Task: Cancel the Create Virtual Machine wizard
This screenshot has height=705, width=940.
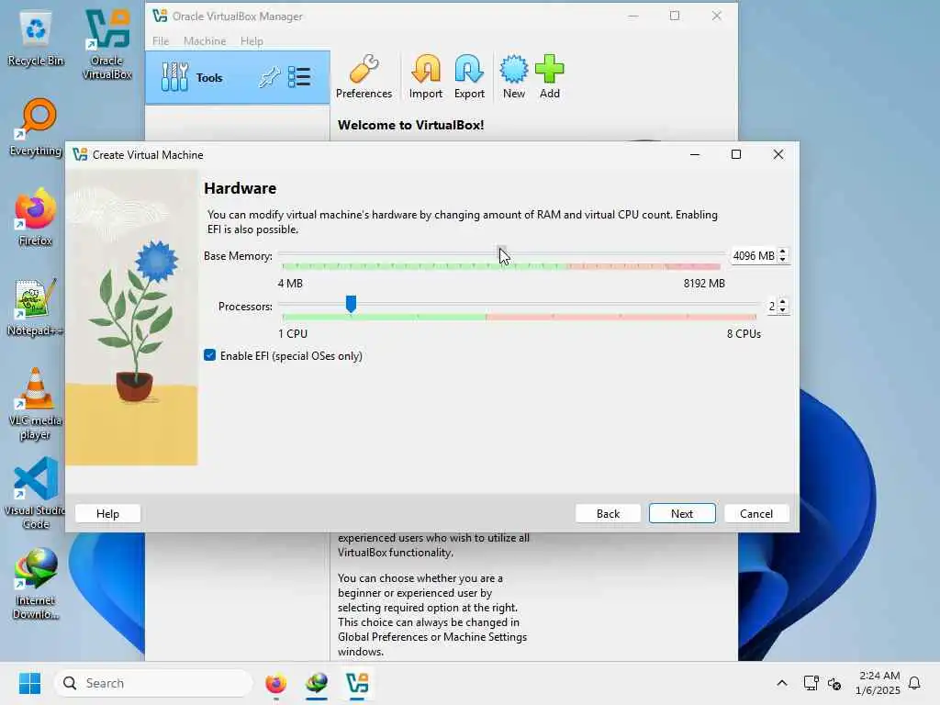Action: [x=756, y=514]
